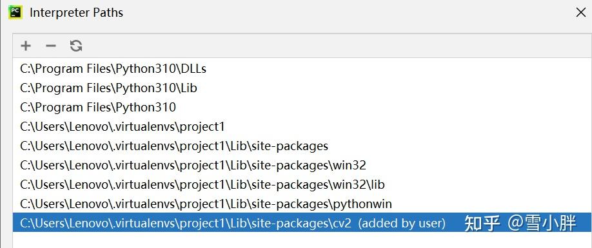Select the path ending in site-packages\win32
This screenshot has height=248, width=592.
[302, 165]
